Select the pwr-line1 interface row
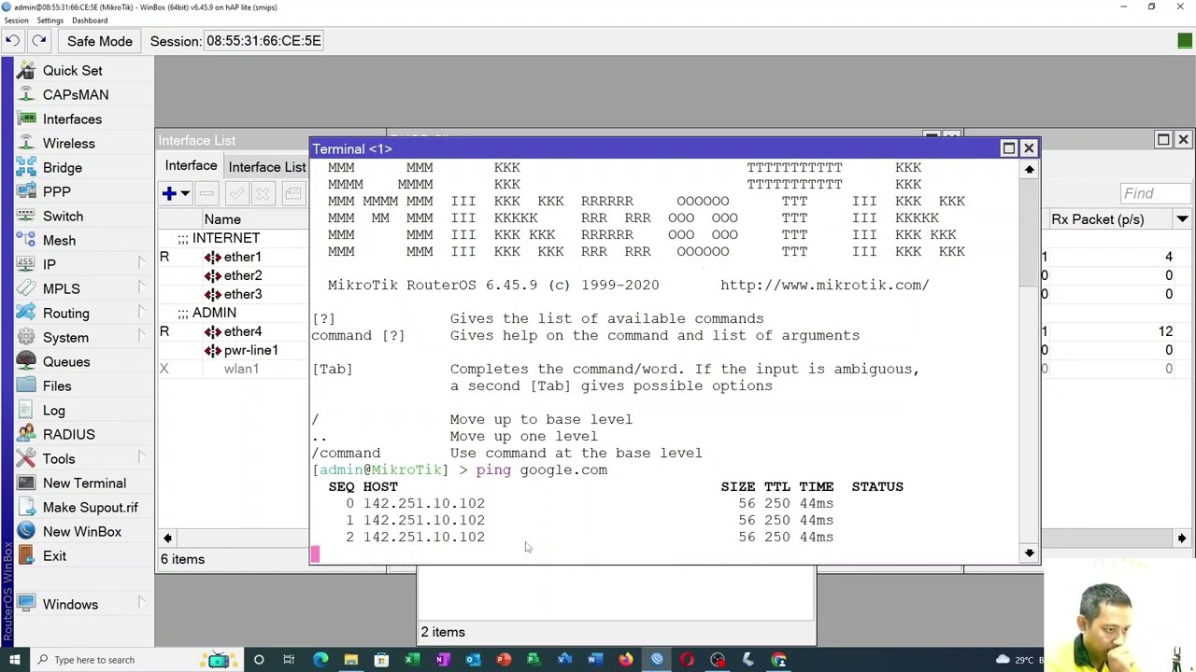 [x=234, y=350]
